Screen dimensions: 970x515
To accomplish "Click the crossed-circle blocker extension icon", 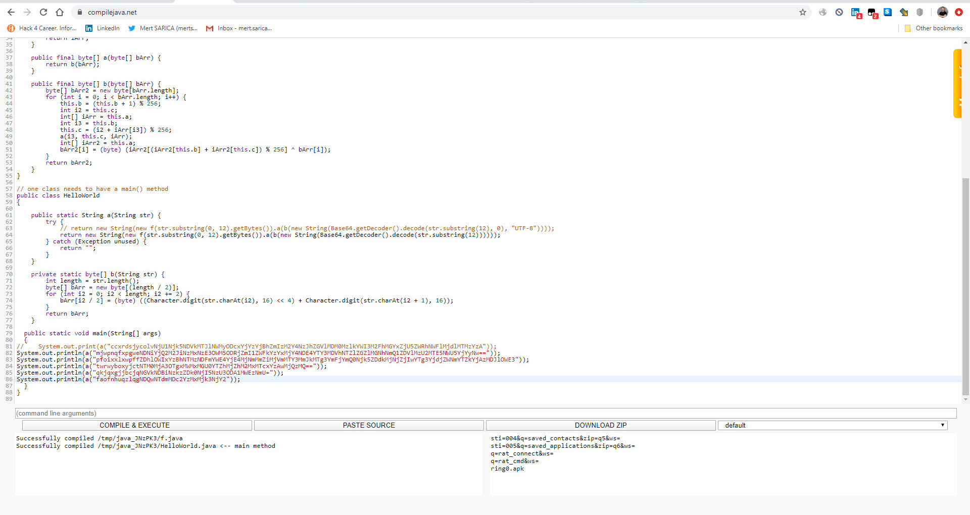I will pyautogui.click(x=839, y=12).
